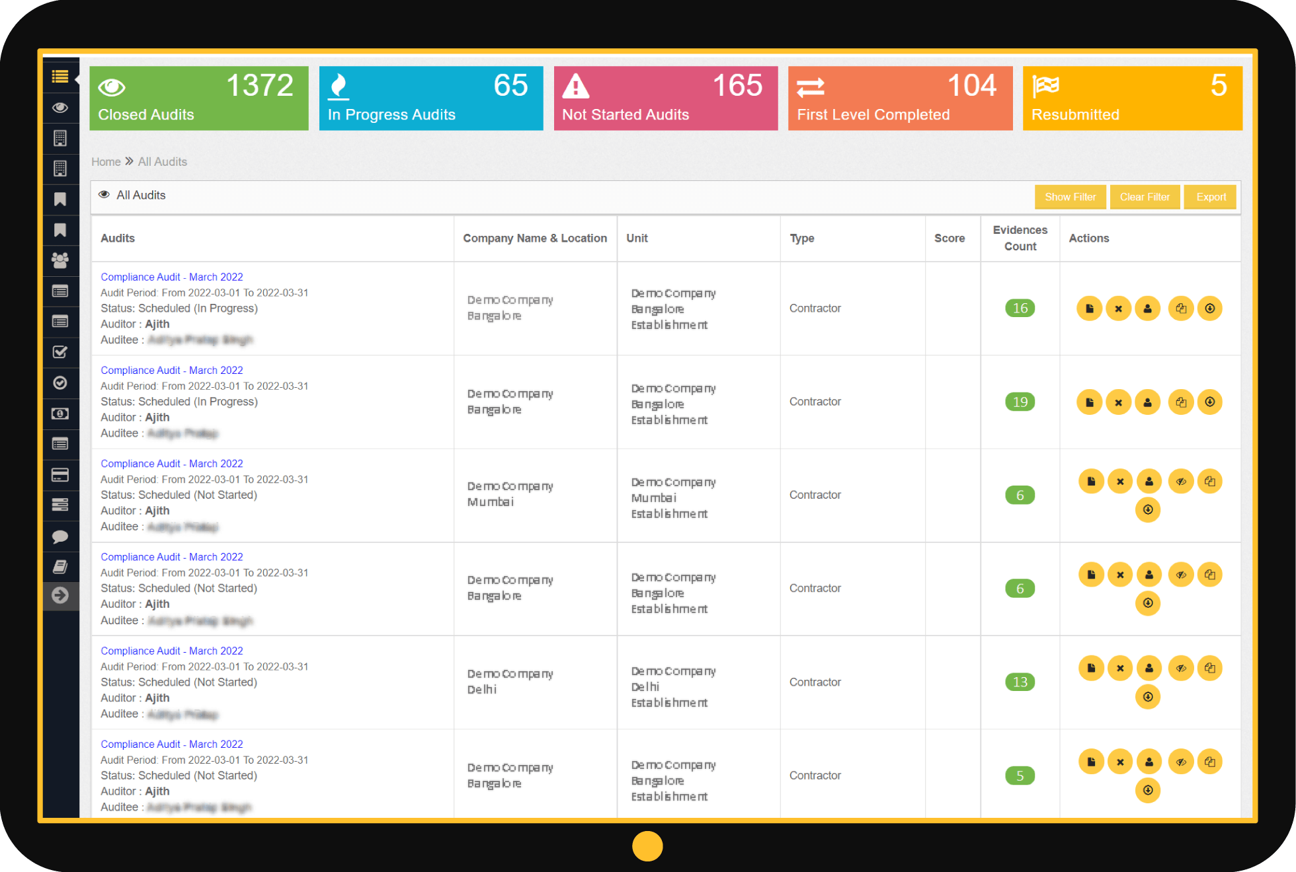Screen dimensions: 1296x872
Task: Click the Export button
Action: [1210, 196]
